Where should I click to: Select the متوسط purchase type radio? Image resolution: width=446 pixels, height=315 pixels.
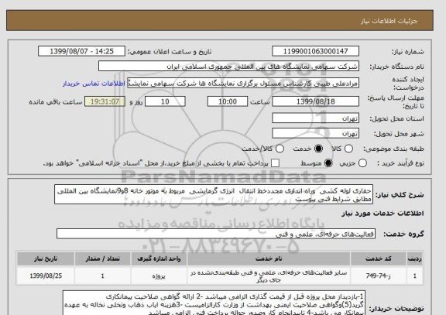point(328,163)
